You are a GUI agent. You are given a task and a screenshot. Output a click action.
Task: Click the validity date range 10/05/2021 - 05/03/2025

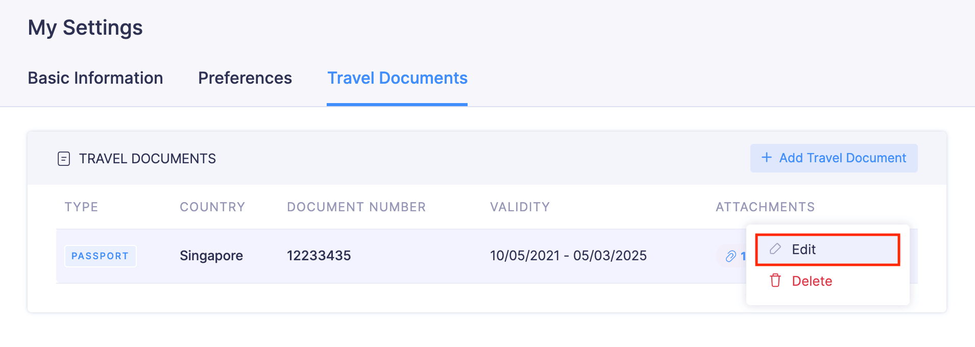(x=568, y=256)
